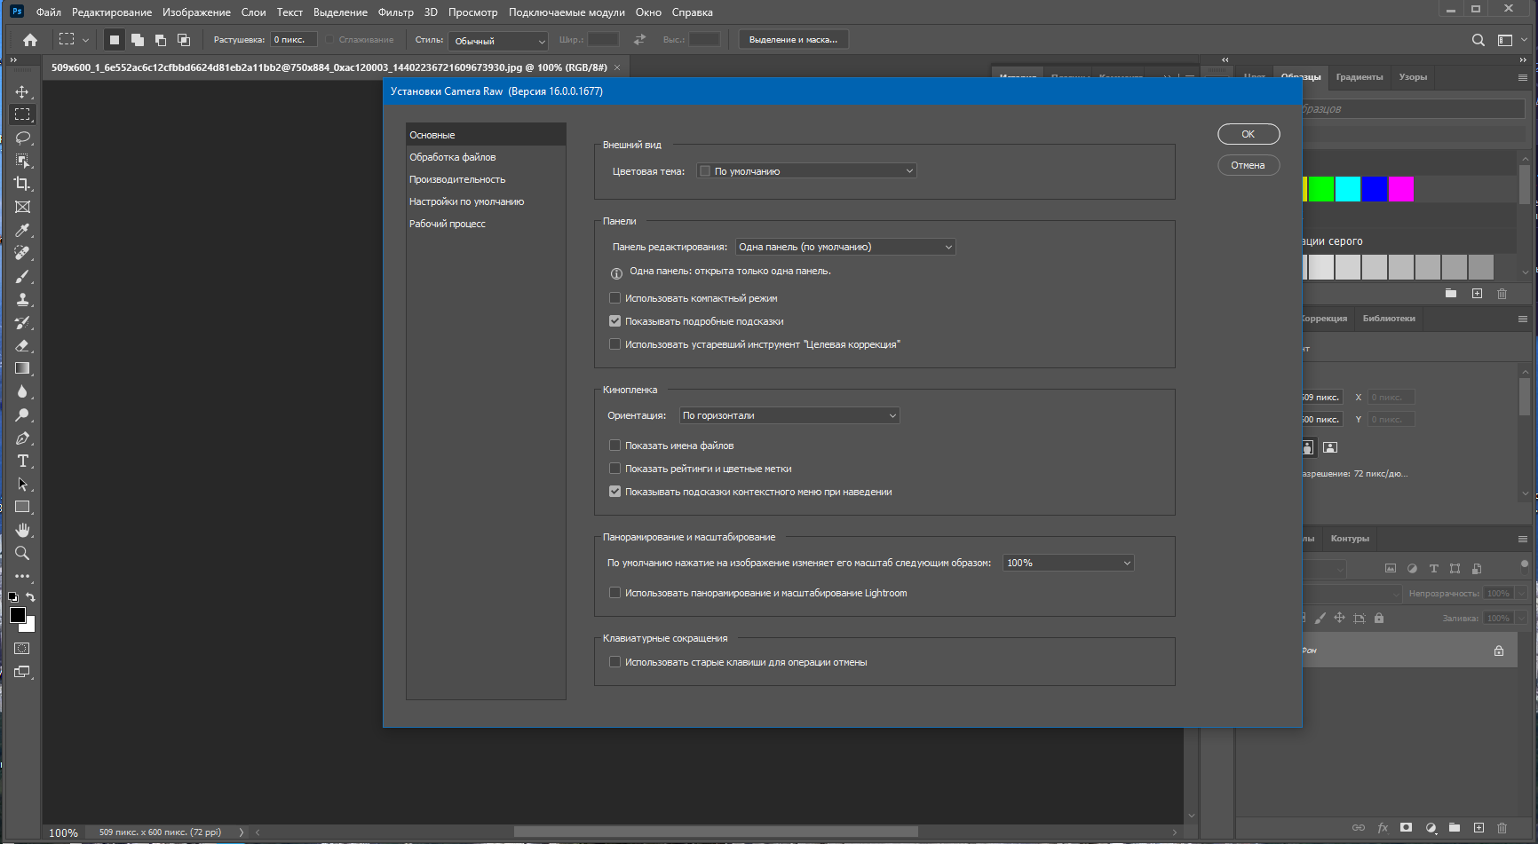Image resolution: width=1538 pixels, height=844 pixels.
Task: Select the Lasso tool
Action: coord(22,138)
